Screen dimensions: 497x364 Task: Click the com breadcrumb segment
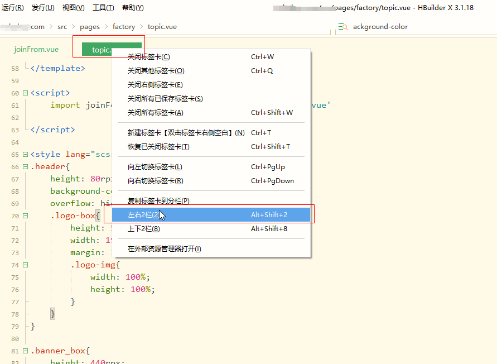(x=38, y=27)
